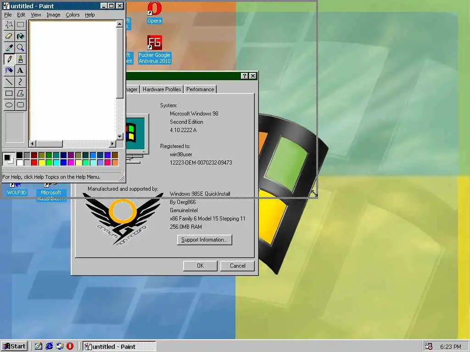Pick the bright yellow color swatch
This screenshot has height=352, width=470.
42,163
